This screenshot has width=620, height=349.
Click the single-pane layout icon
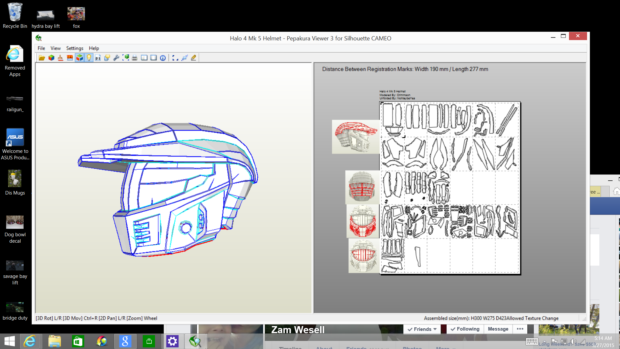point(154,58)
